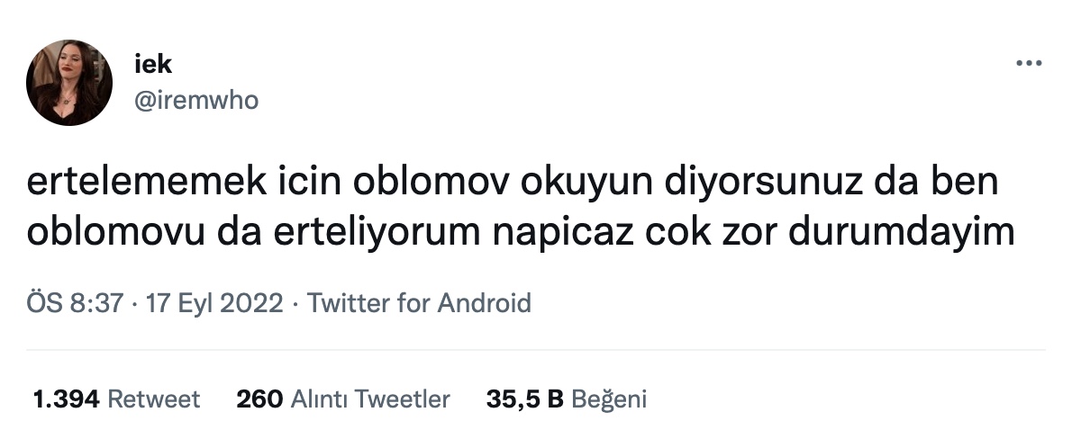Select the word durumdayim ending the tweet
This screenshot has width=1072, height=439.
pos(901,233)
